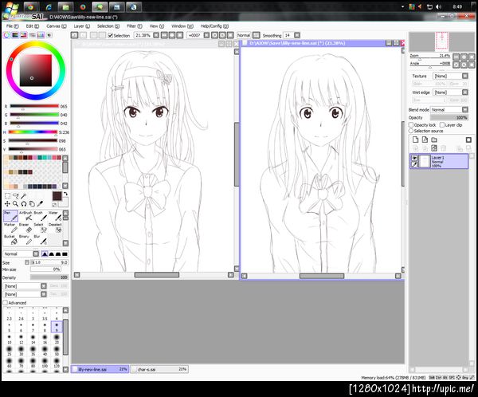
Task: Open the Wet edge dropdown
Action: [x=465, y=92]
